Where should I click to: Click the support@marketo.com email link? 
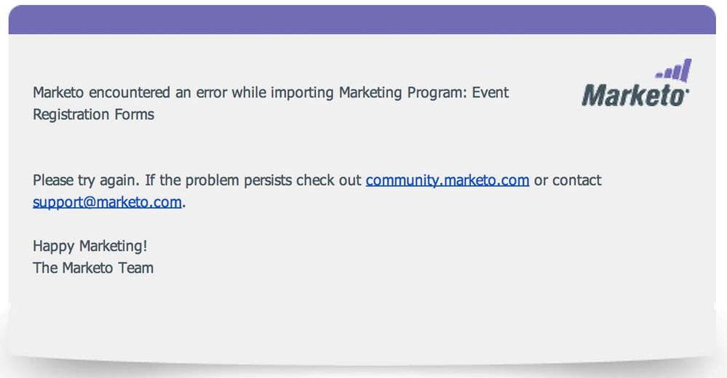[107, 202]
